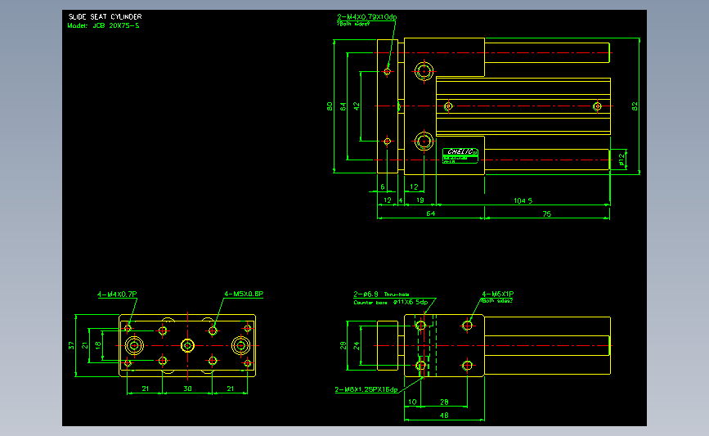Select the "42" dimension value
This screenshot has height=436, width=709.
pos(357,106)
